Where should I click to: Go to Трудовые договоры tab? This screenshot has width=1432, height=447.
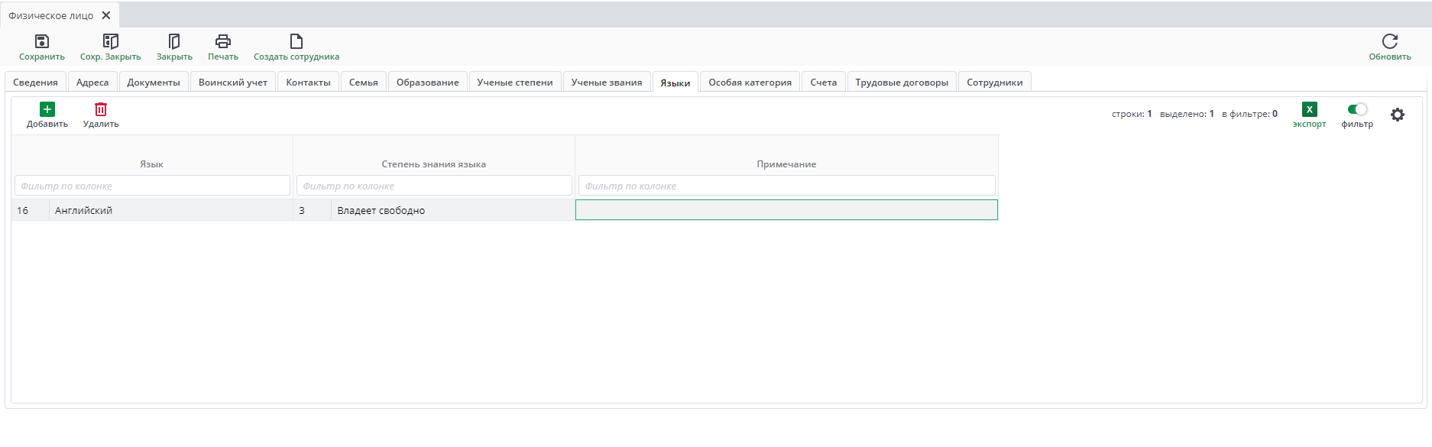pyautogui.click(x=901, y=83)
